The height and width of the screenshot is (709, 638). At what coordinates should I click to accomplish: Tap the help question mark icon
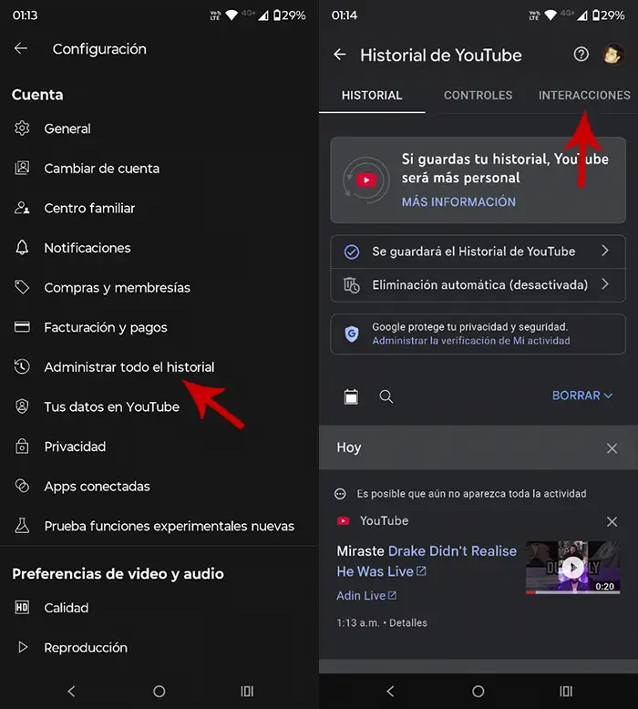581,55
